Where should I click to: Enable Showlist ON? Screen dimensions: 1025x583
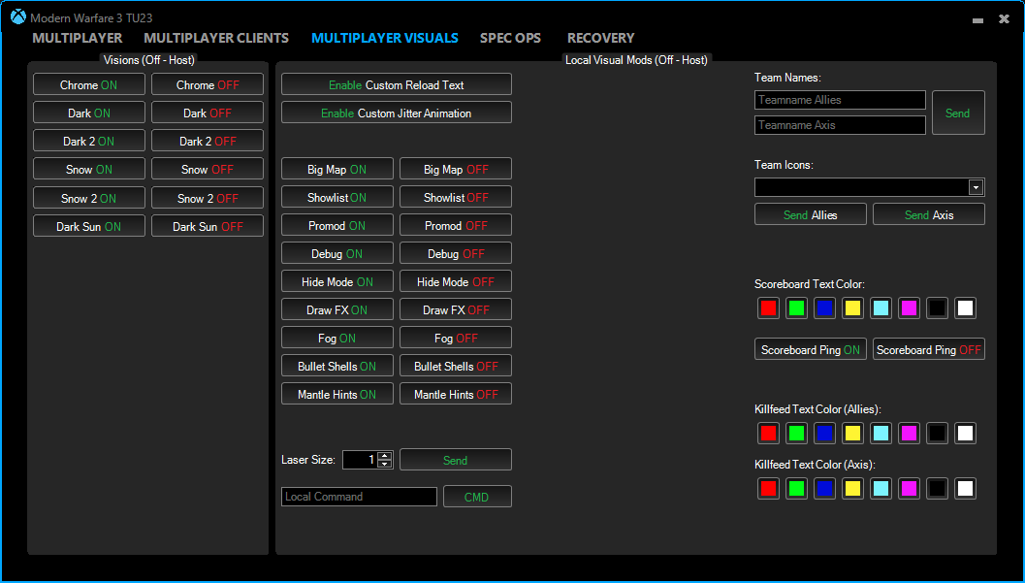tap(337, 197)
